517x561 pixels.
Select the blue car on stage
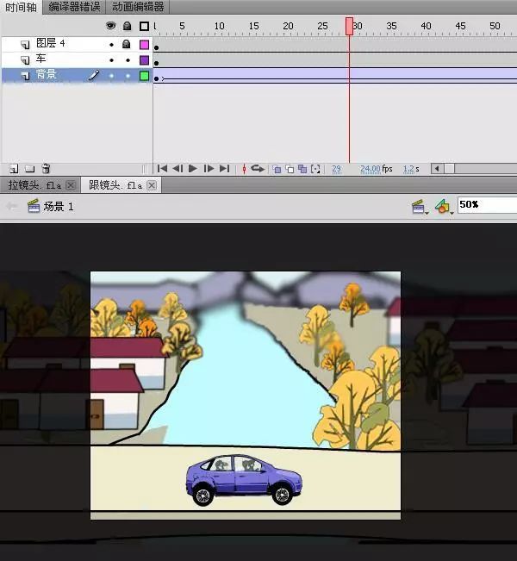coord(244,480)
